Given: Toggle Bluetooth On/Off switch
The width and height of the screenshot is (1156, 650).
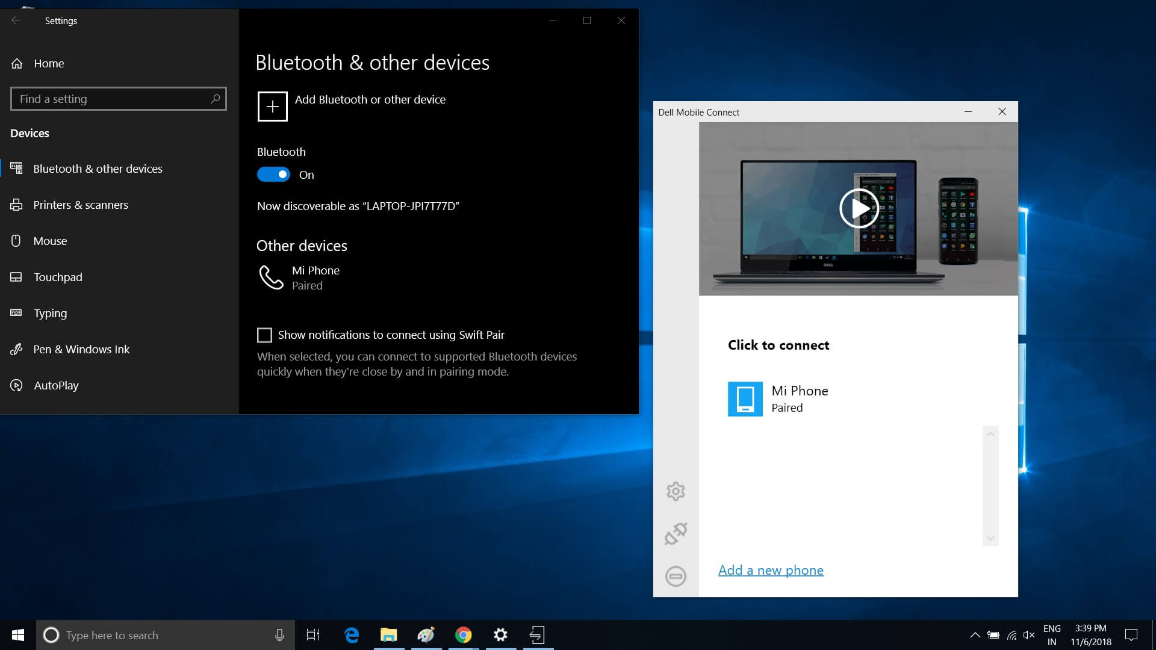Looking at the screenshot, I should [272, 174].
